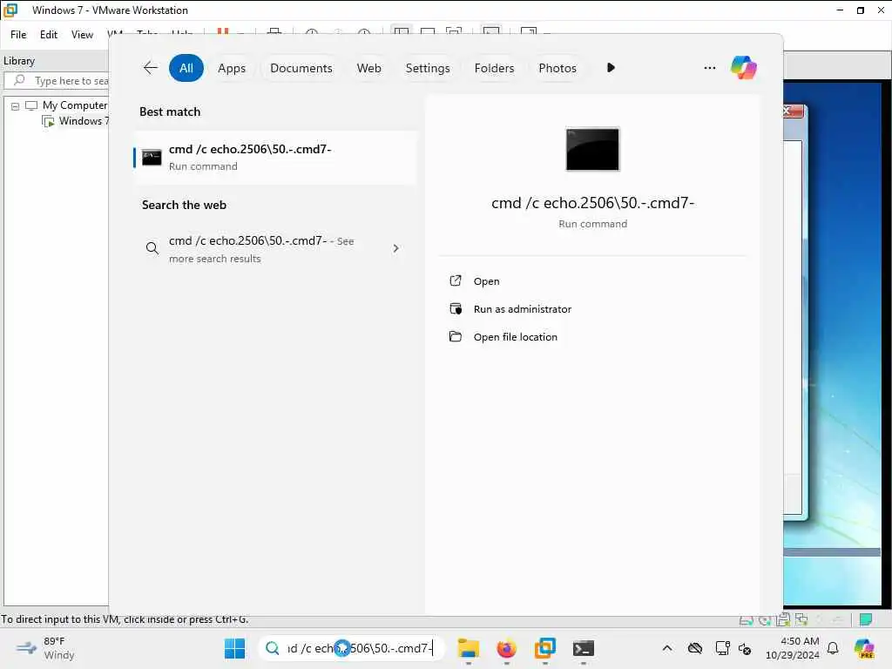Open web results for cmd /c echo
Screen dimensions: 892x669
[275, 248]
